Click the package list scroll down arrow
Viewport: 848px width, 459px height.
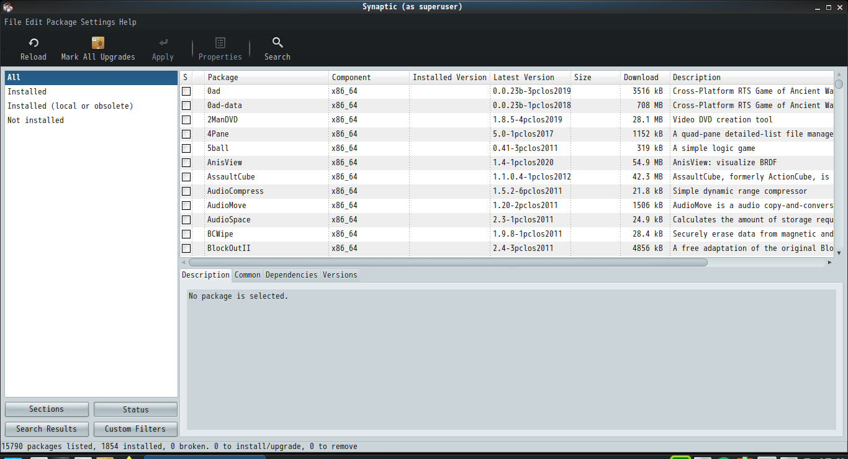click(x=839, y=253)
